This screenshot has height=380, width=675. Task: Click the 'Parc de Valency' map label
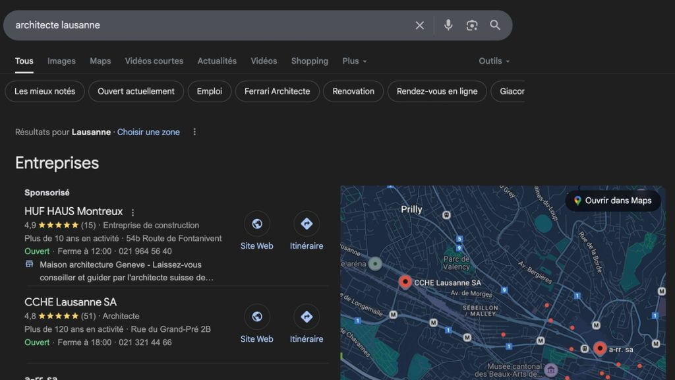(456, 263)
